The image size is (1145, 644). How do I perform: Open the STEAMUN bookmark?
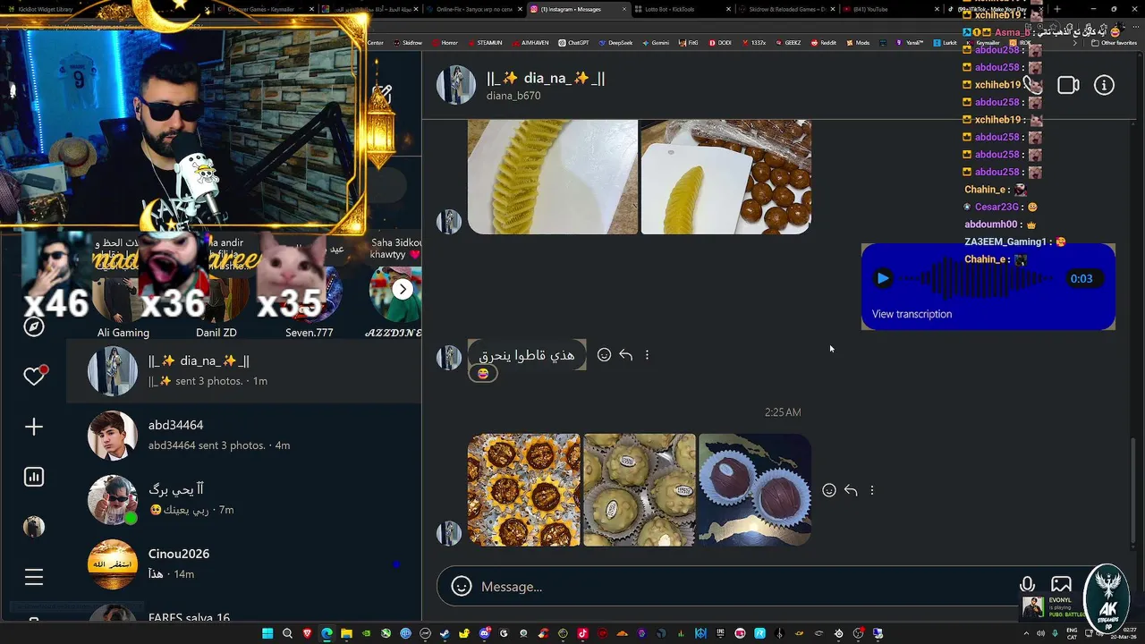pos(485,43)
